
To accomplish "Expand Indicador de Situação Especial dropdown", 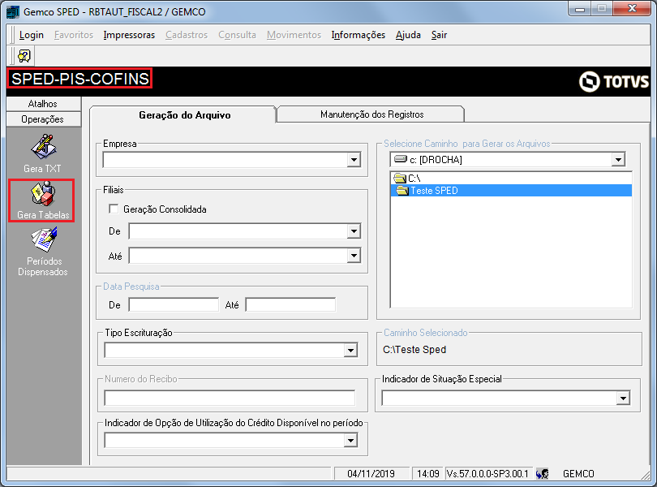I will pyautogui.click(x=623, y=398).
